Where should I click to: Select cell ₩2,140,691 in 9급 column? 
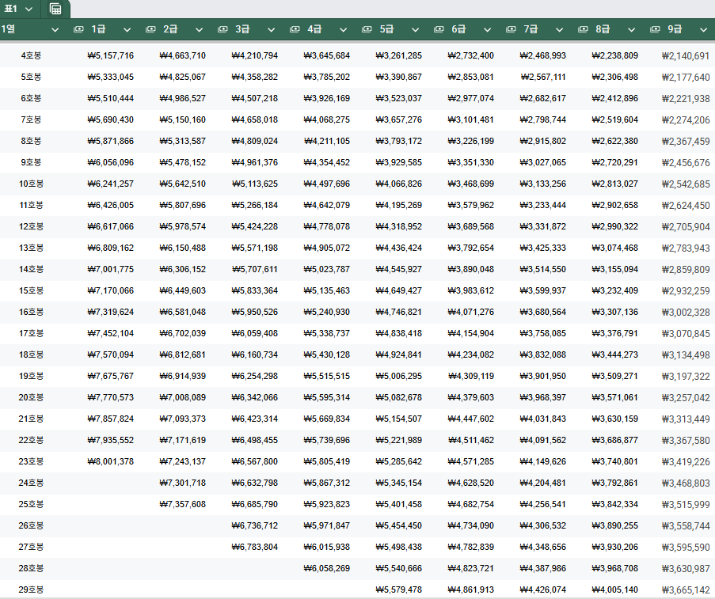[686, 55]
